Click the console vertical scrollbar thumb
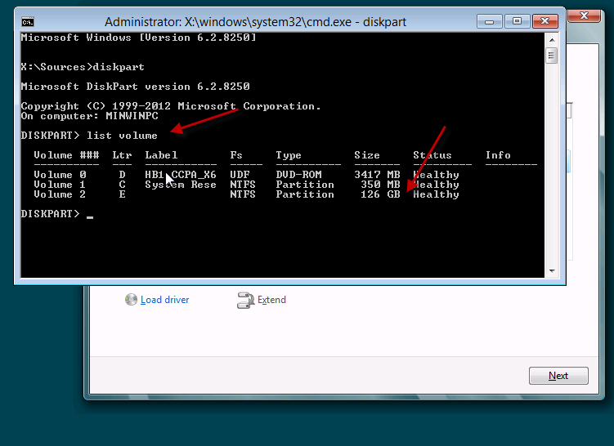The width and height of the screenshot is (614, 446). 552,56
